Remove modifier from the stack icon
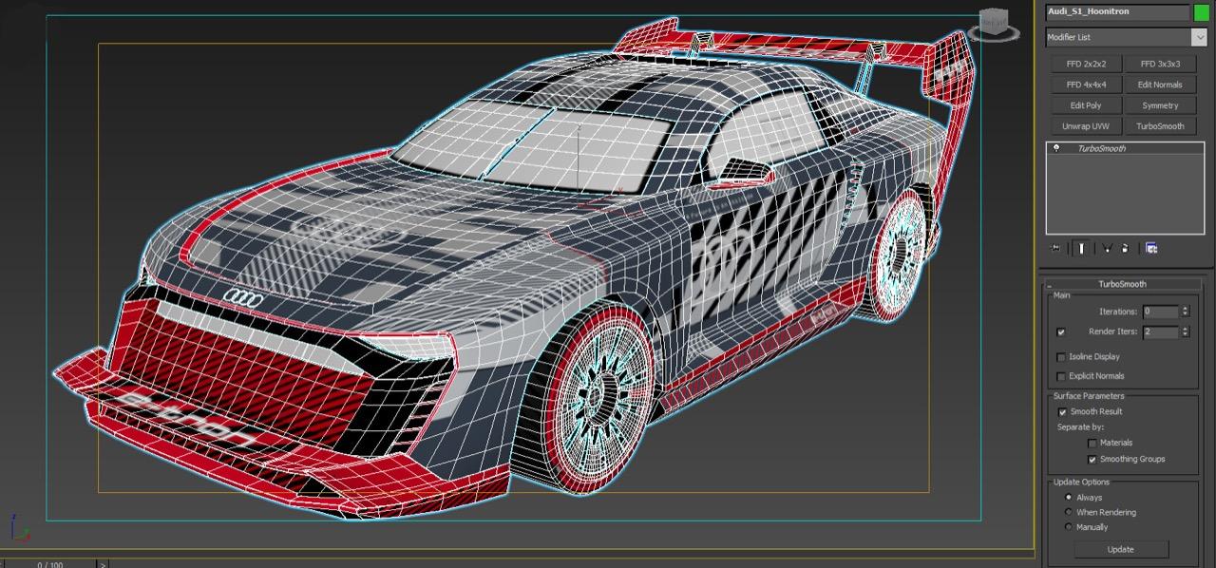The image size is (1216, 568). point(1125,248)
